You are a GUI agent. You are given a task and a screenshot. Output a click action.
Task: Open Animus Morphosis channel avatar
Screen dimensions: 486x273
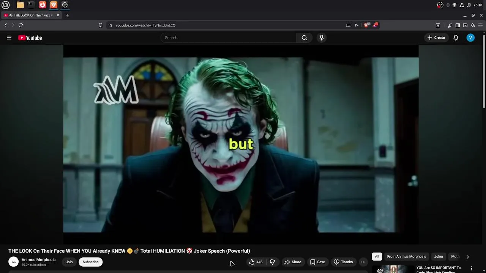point(13,262)
